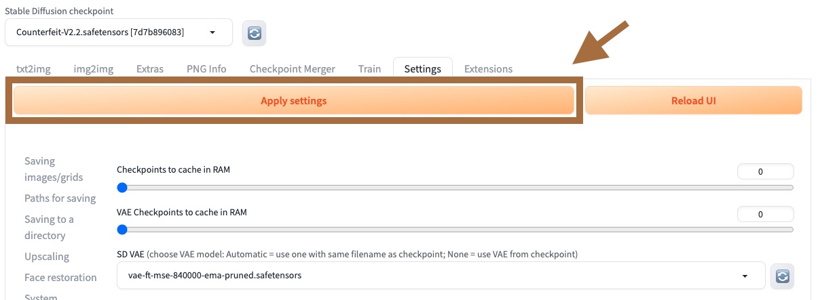This screenshot has width=820, height=300.
Task: Focus the Checkpoints to cache number field
Action: [765, 172]
